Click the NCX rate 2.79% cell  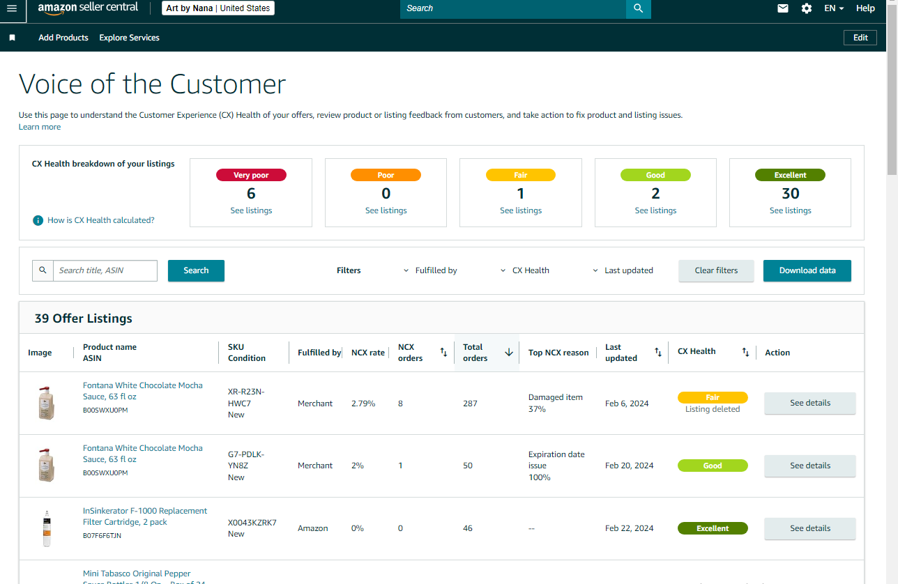click(x=363, y=404)
